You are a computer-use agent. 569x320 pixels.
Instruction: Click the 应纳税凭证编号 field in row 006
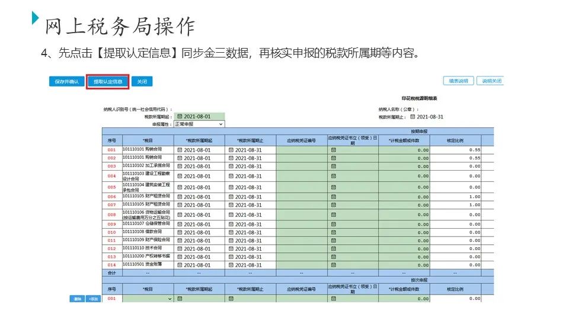(302, 197)
